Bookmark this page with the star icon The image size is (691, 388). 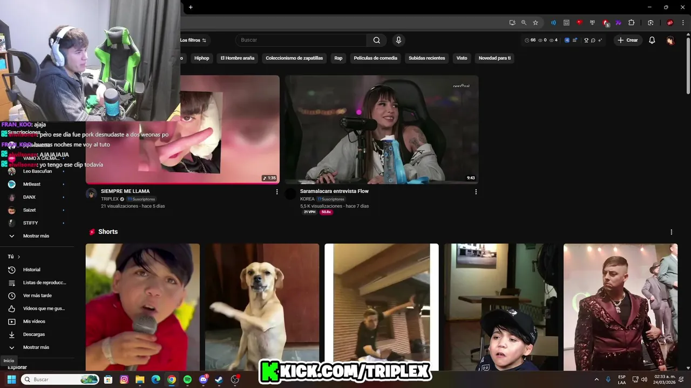[536, 23]
